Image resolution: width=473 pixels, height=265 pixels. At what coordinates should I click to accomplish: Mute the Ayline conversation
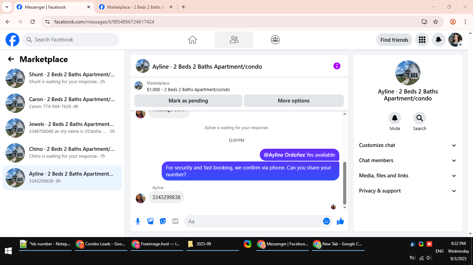tap(395, 118)
